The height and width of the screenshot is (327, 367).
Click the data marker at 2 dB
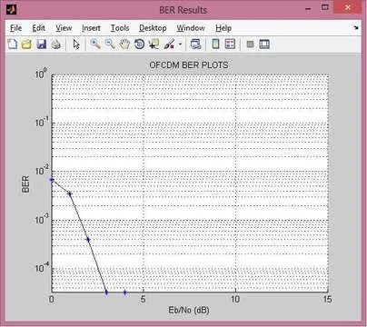88,240
